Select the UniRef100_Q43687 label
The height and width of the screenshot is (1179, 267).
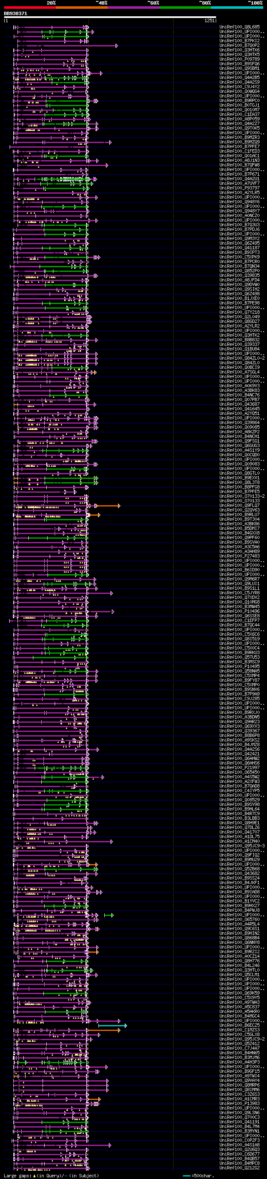(x=239, y=404)
